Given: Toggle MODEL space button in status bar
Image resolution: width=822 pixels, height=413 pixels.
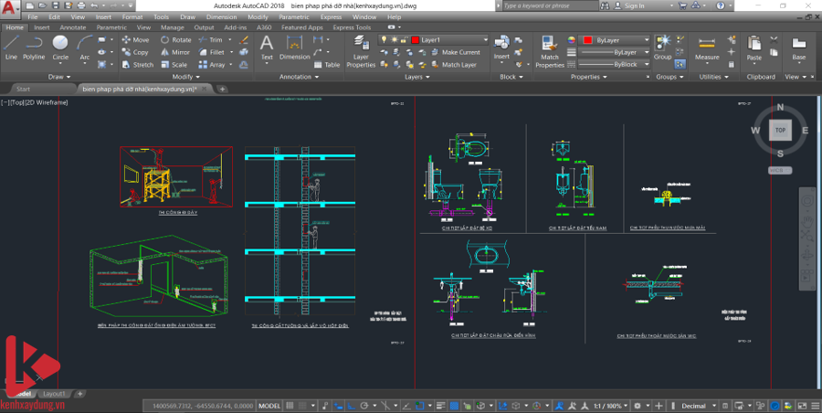Looking at the screenshot, I should pyautogui.click(x=269, y=406).
